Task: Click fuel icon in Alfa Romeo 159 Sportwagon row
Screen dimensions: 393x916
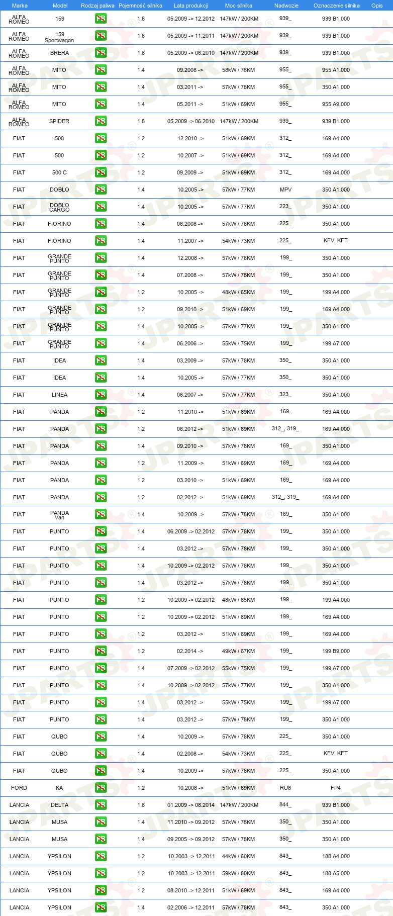Action: (x=101, y=36)
